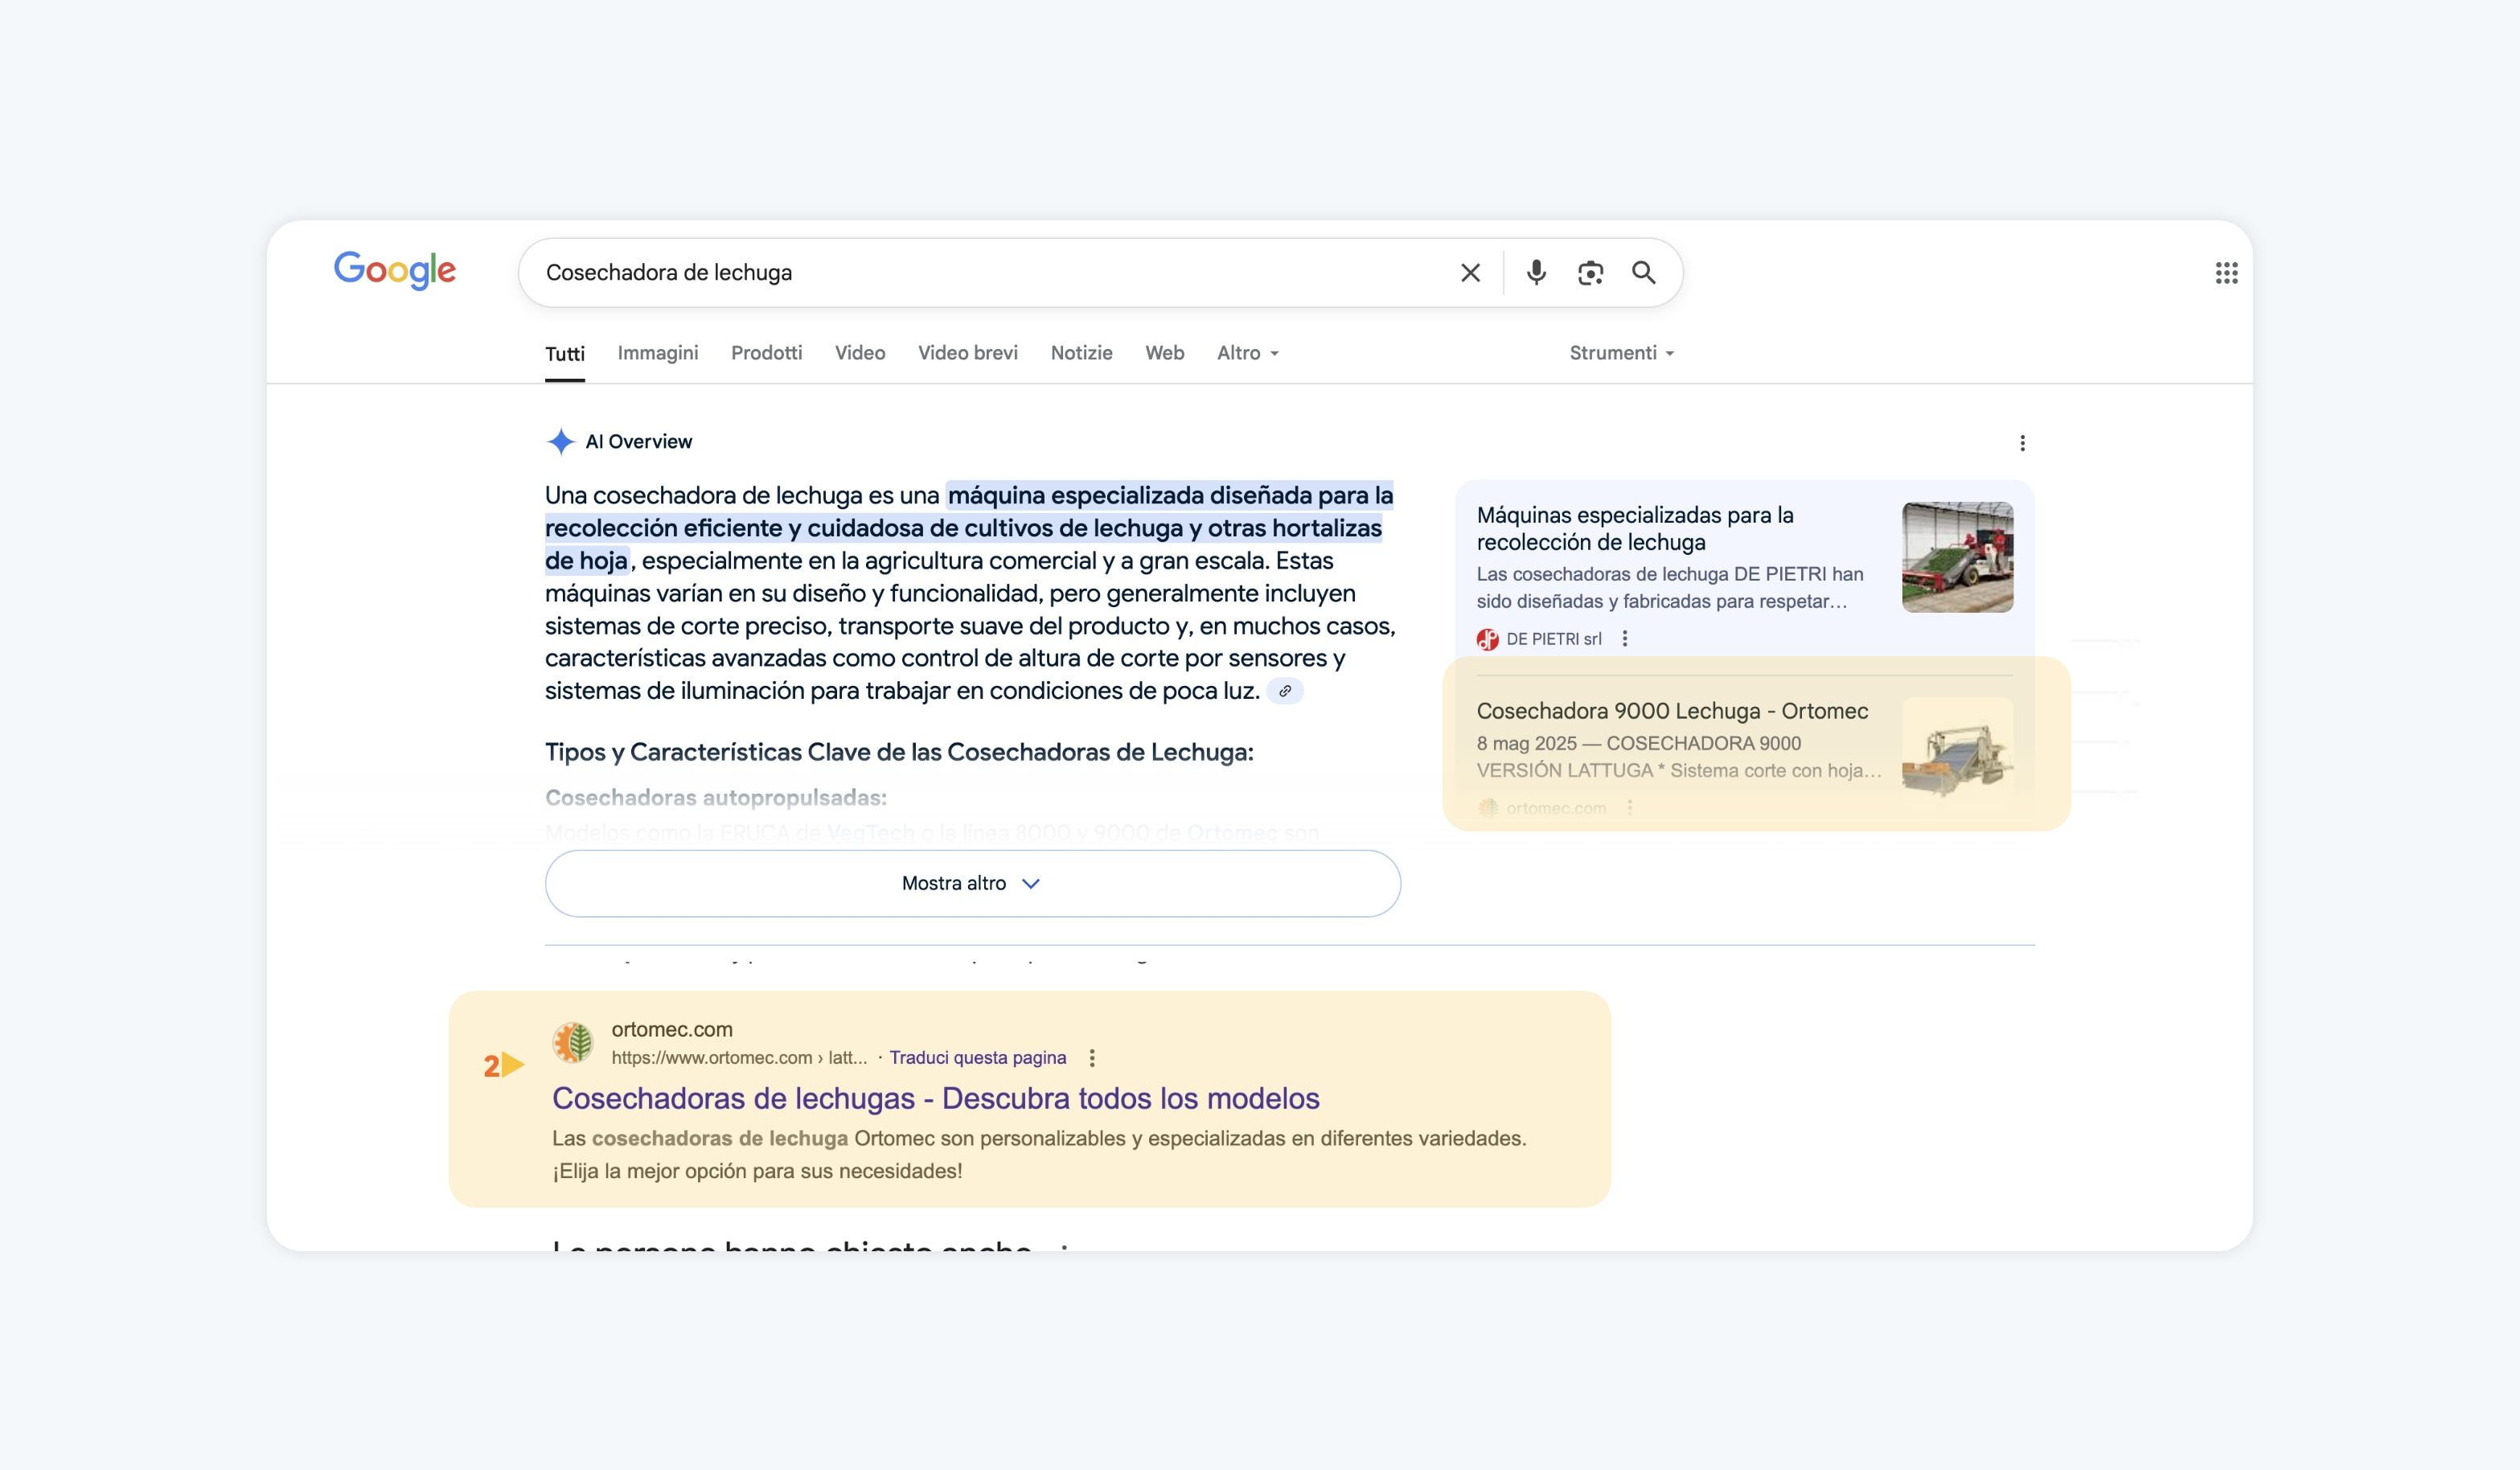Start voice search with microphone icon

click(x=1536, y=273)
